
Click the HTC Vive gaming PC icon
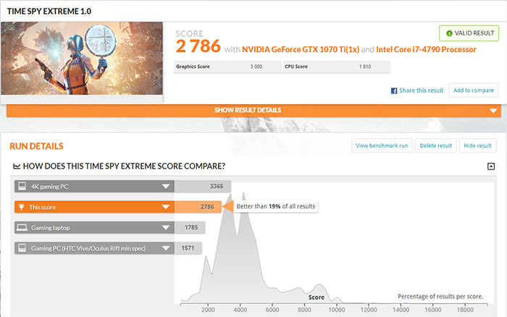click(x=22, y=248)
